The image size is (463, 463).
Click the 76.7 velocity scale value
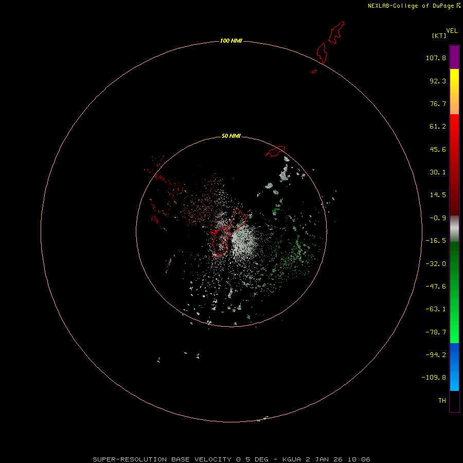[x=438, y=103]
